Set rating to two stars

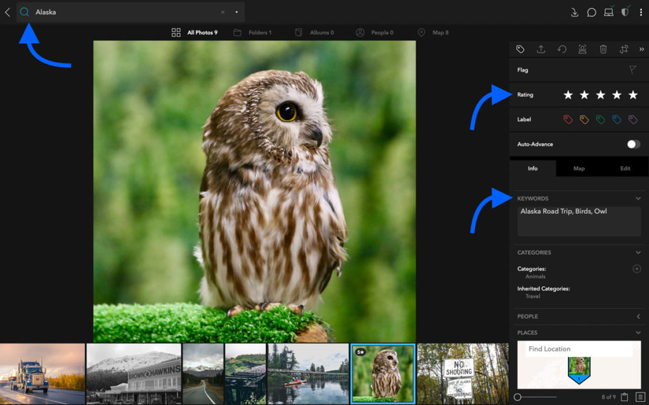[x=584, y=95]
